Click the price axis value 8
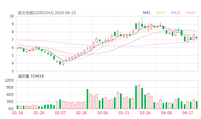 (12, 32)
